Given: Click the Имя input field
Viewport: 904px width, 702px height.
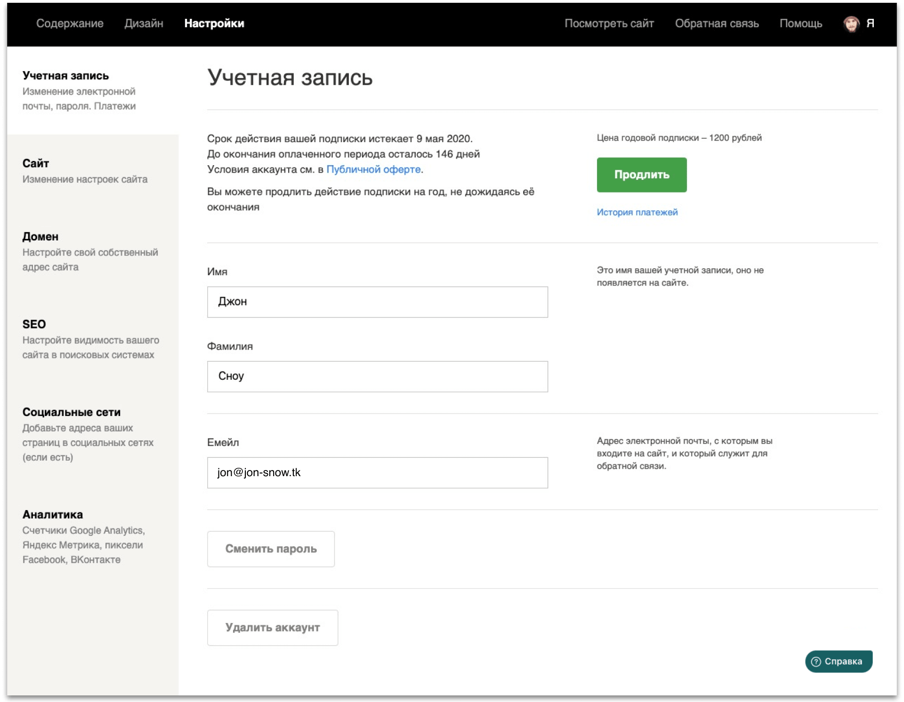Looking at the screenshot, I should 377,302.
